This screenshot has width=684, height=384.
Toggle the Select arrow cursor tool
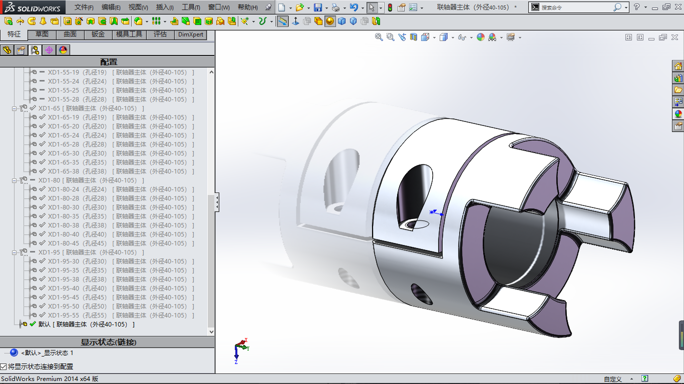pos(372,7)
